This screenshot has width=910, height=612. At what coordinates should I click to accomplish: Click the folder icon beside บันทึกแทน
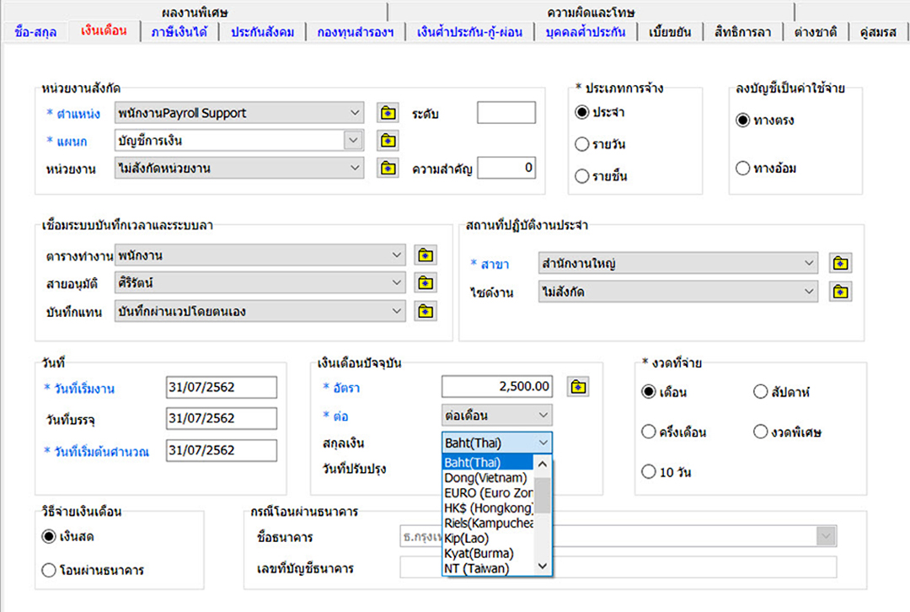(x=426, y=312)
